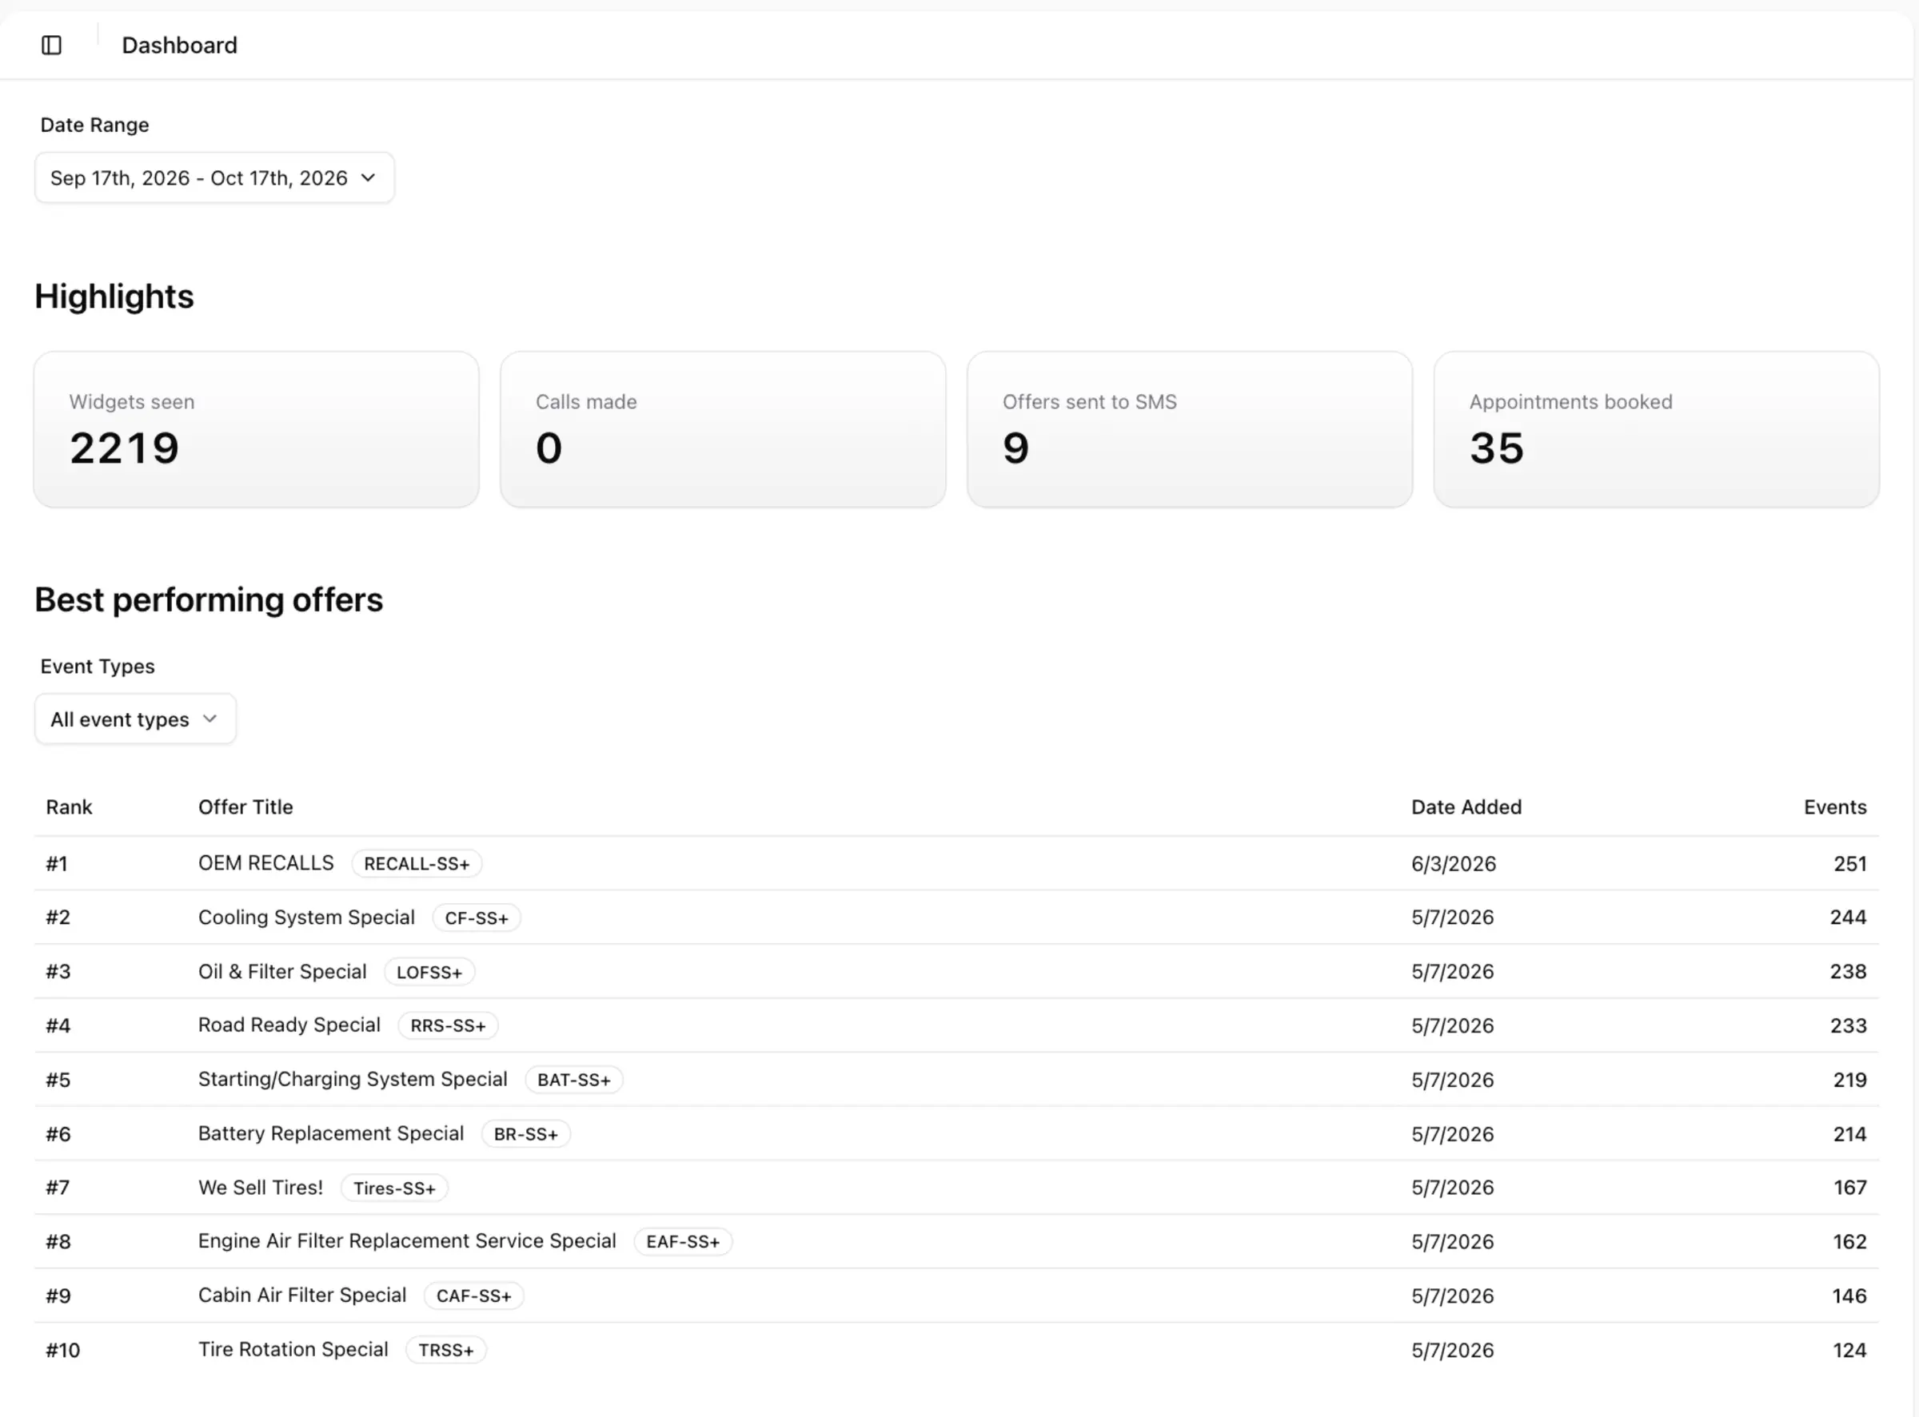Click the CF-SS+ tag
This screenshot has height=1417, width=1919.
pos(477,917)
